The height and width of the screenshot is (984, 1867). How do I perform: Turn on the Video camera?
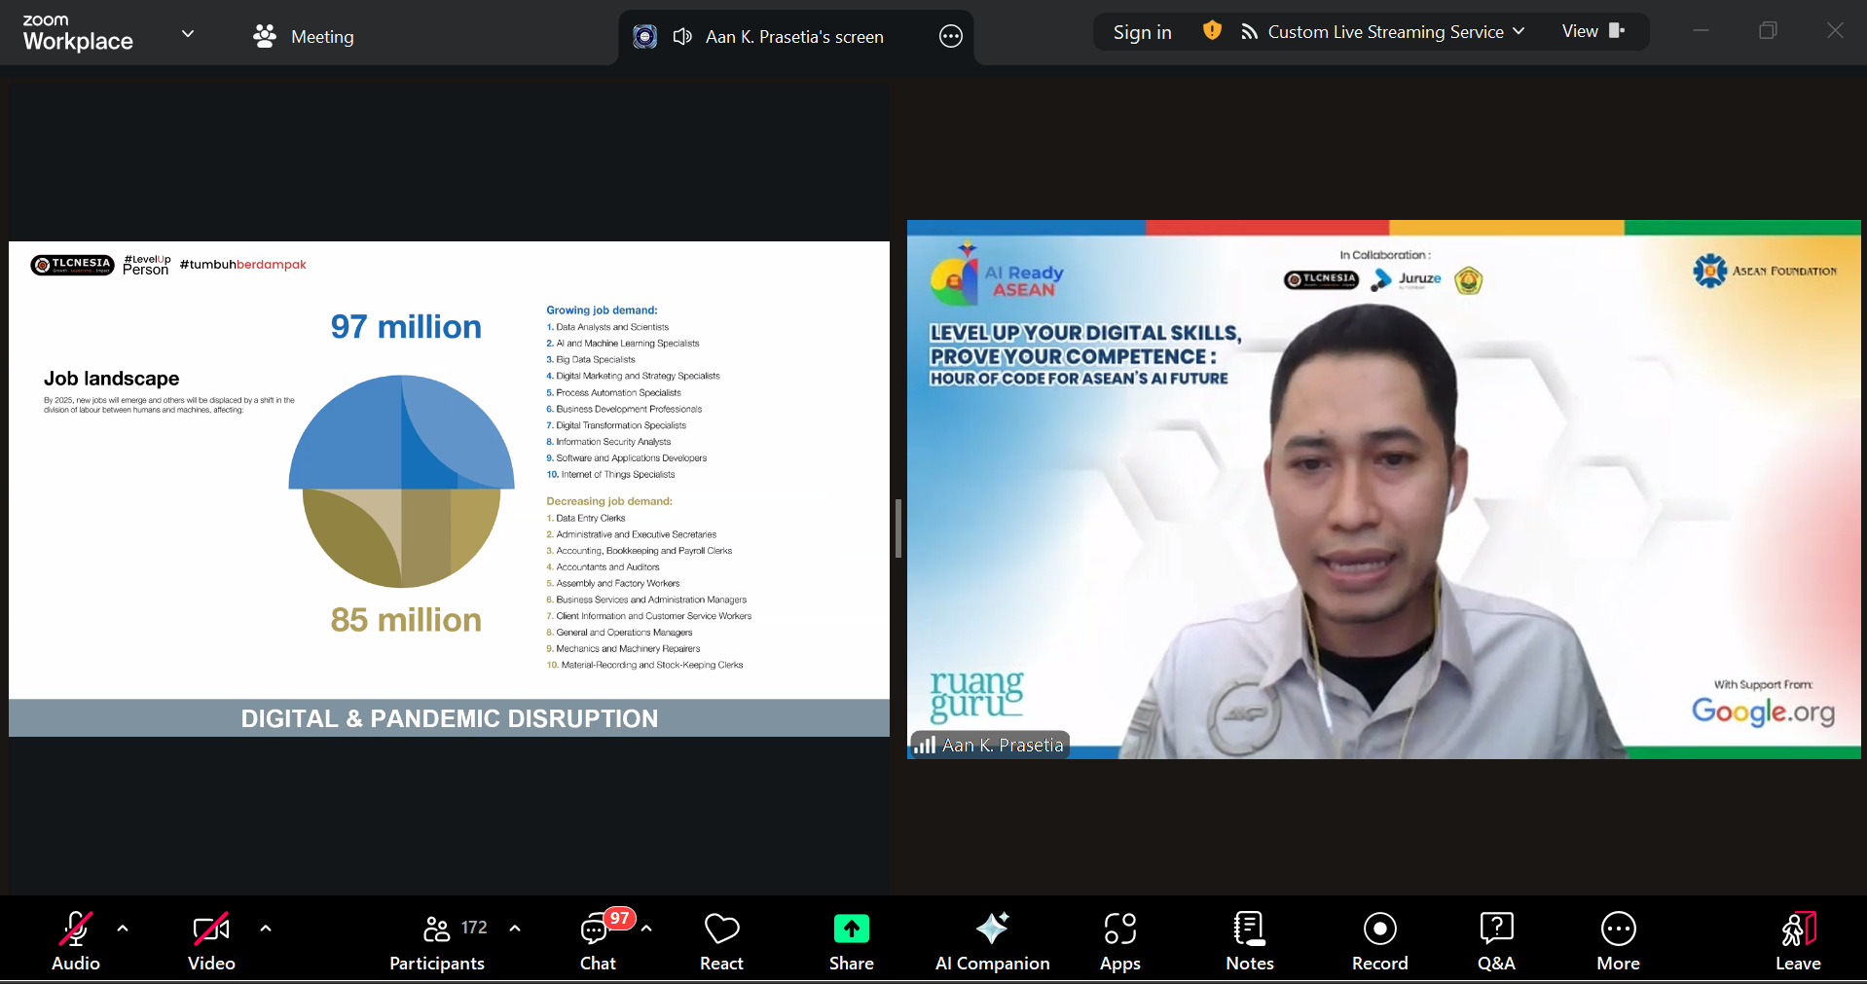pyautogui.click(x=211, y=940)
